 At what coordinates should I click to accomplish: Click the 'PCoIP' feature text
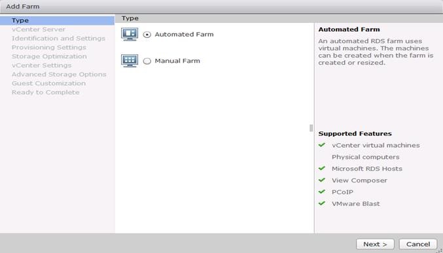(x=342, y=192)
